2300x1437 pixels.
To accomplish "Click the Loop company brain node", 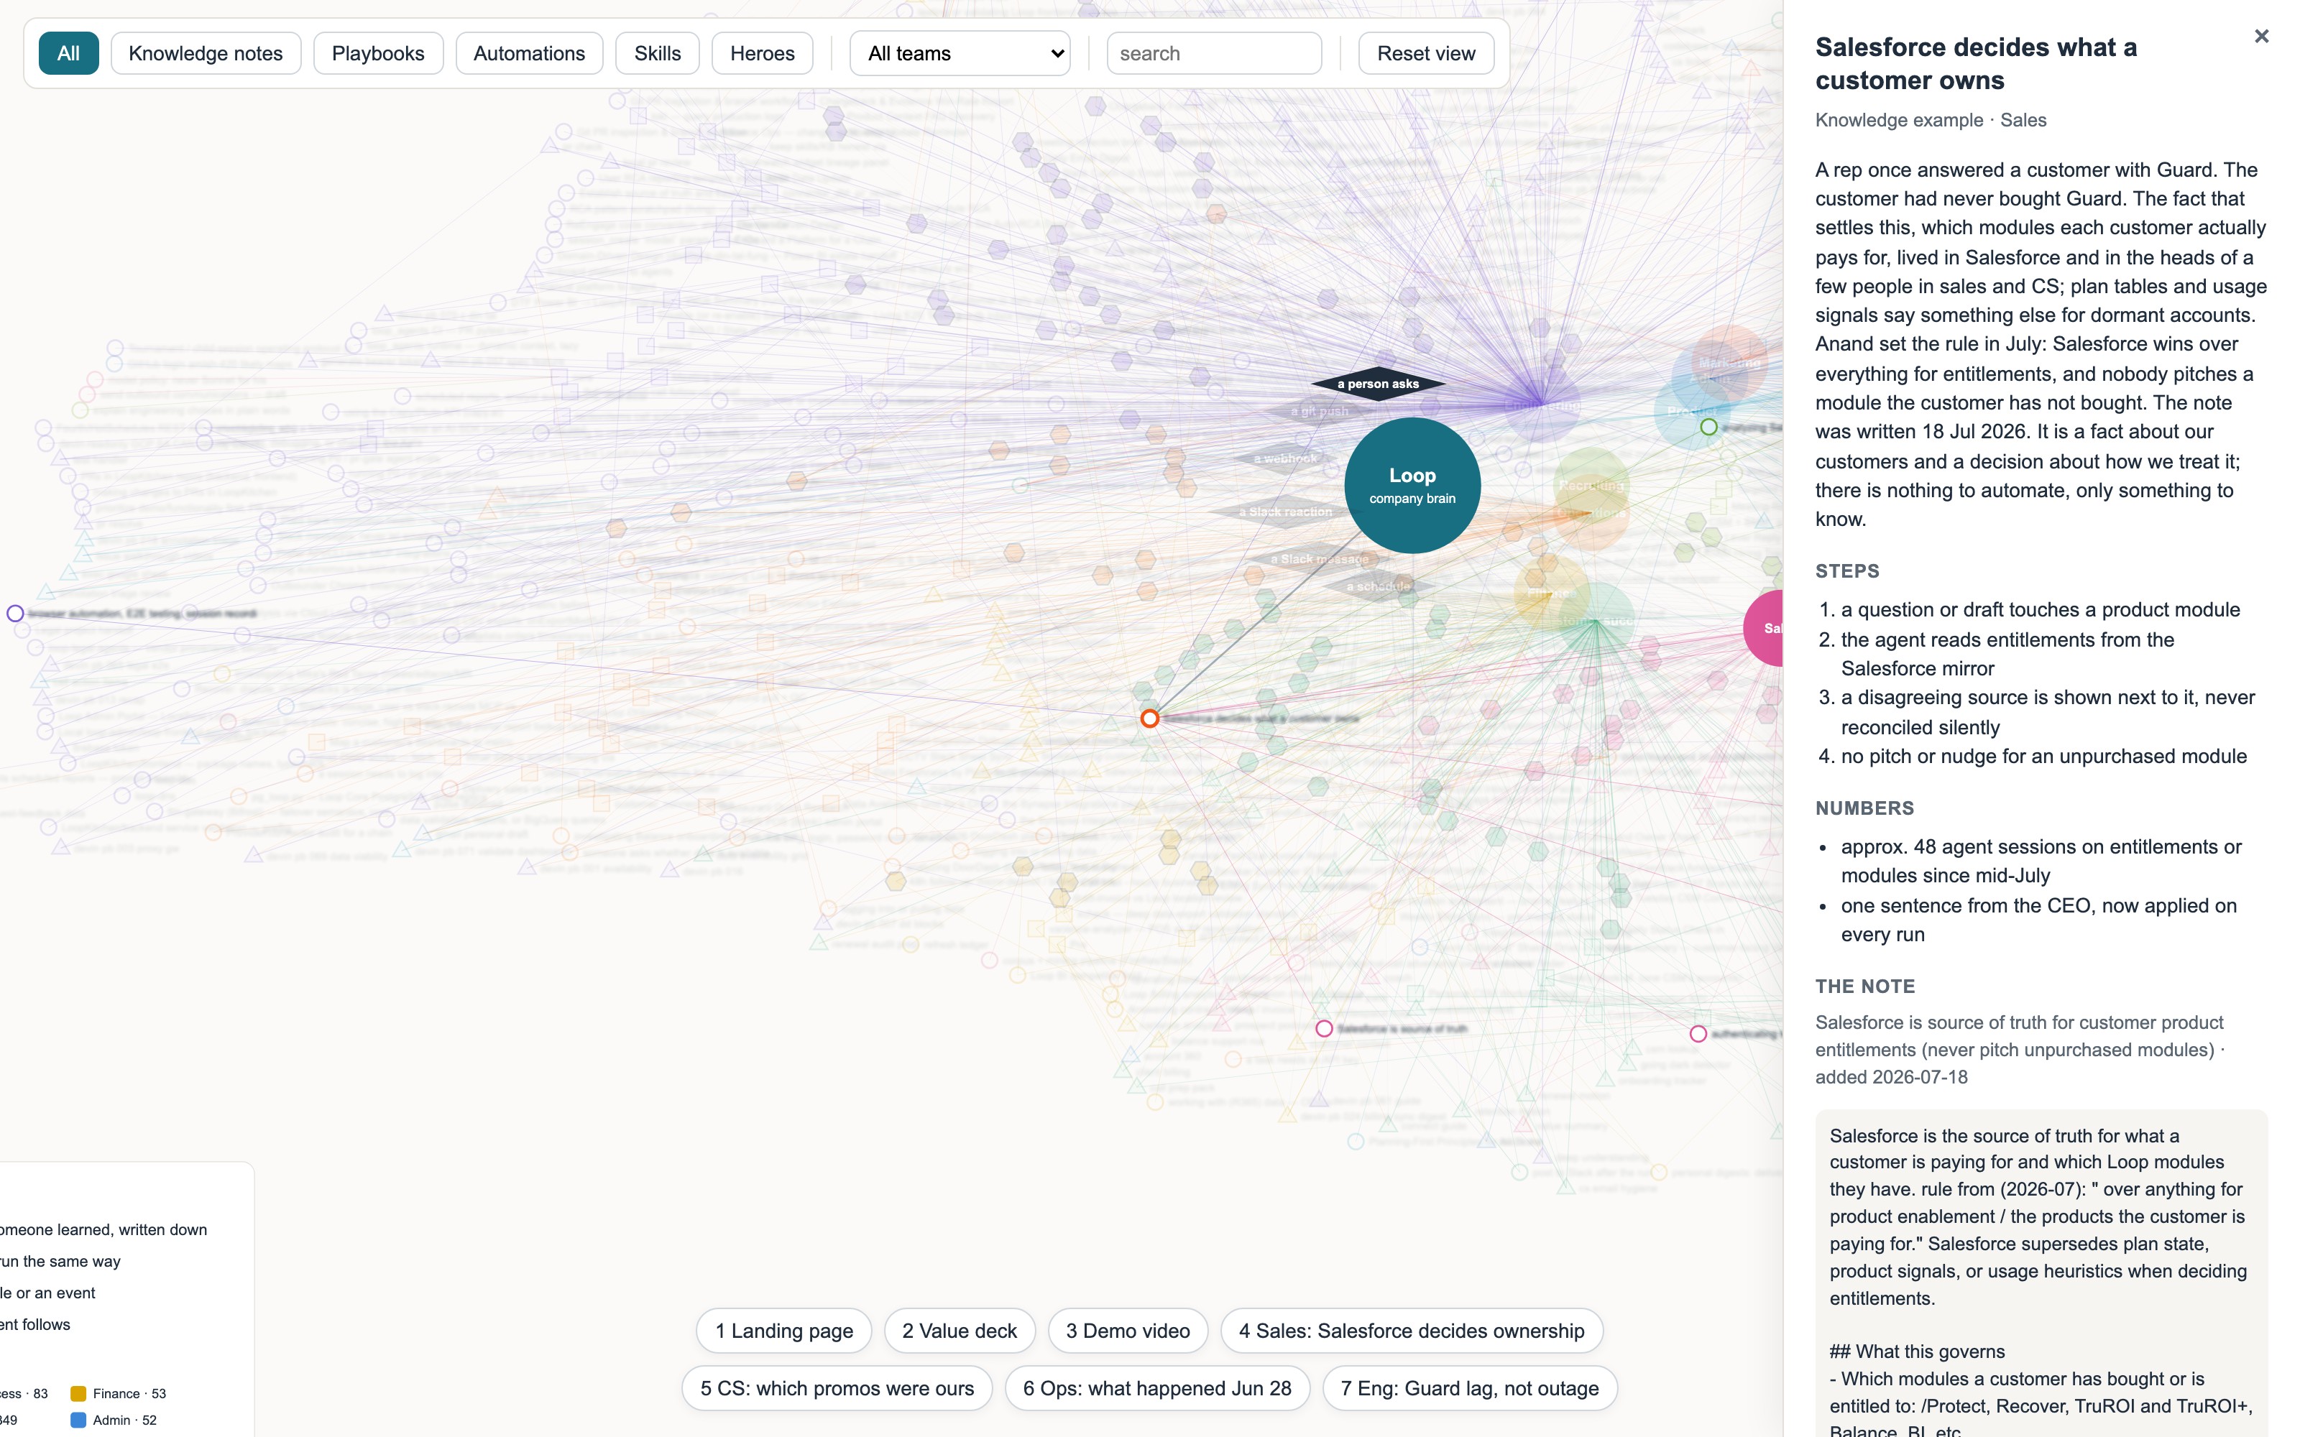I will pos(1412,486).
